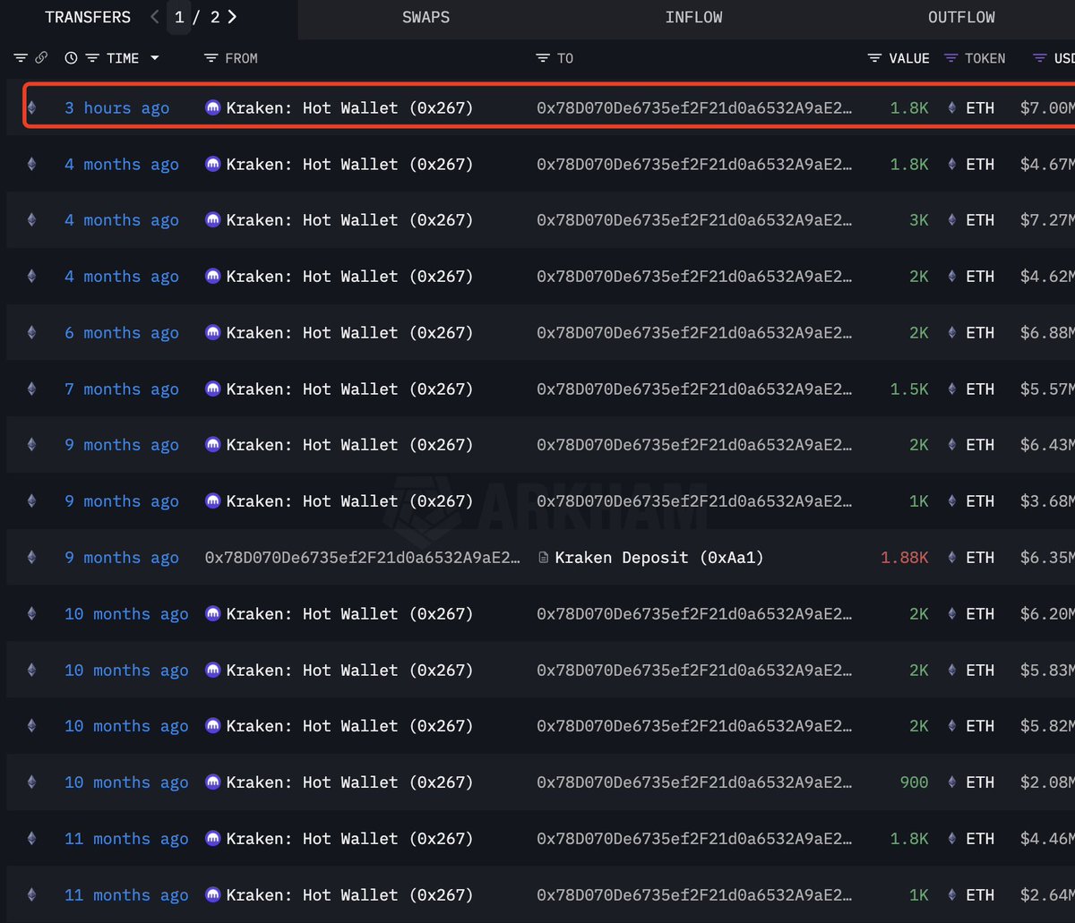Screen dimensions: 1075x923
Task: Click the $7.00M USD amount
Action: click(1046, 108)
